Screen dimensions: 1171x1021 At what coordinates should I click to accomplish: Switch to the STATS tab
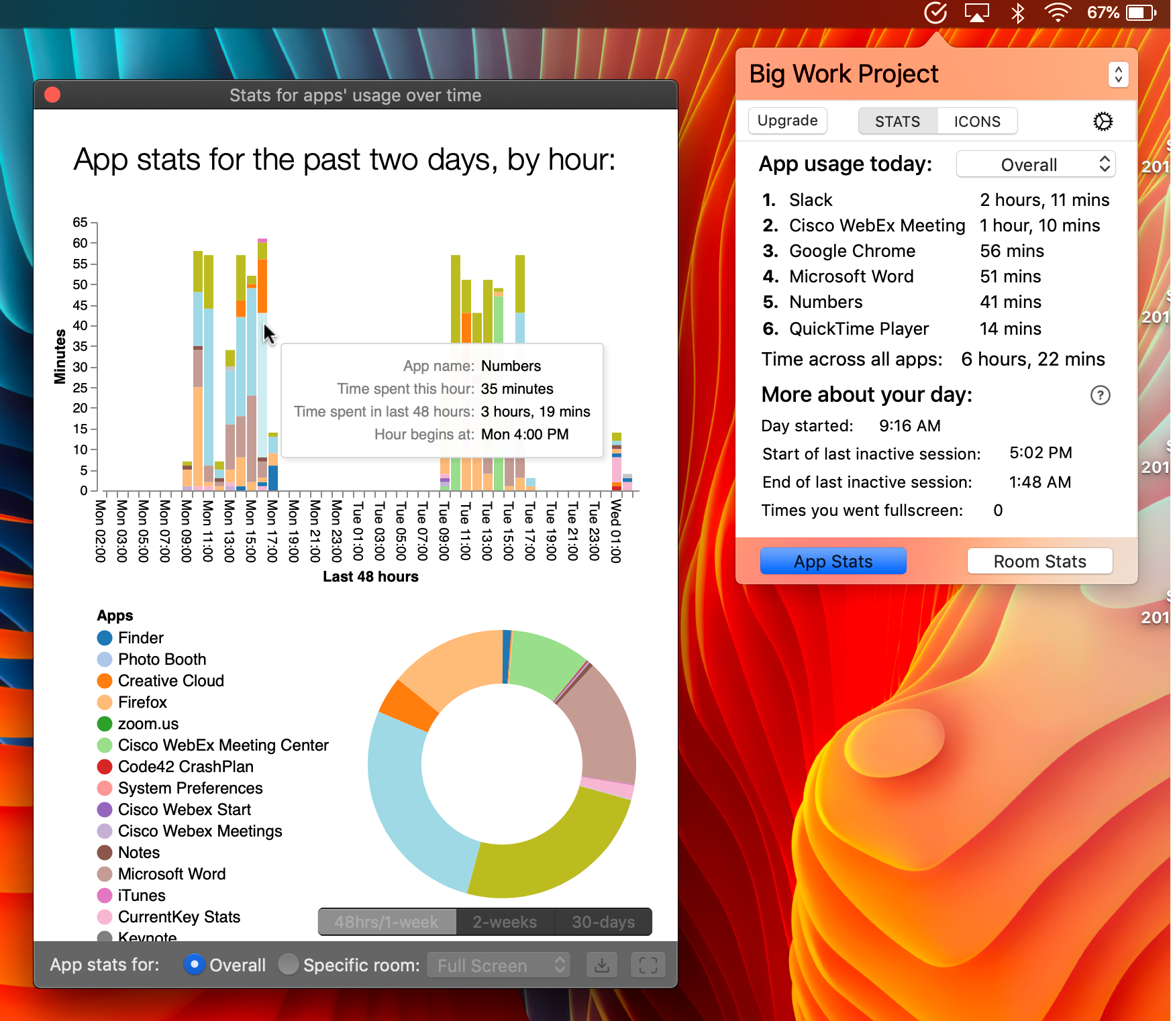click(x=897, y=121)
